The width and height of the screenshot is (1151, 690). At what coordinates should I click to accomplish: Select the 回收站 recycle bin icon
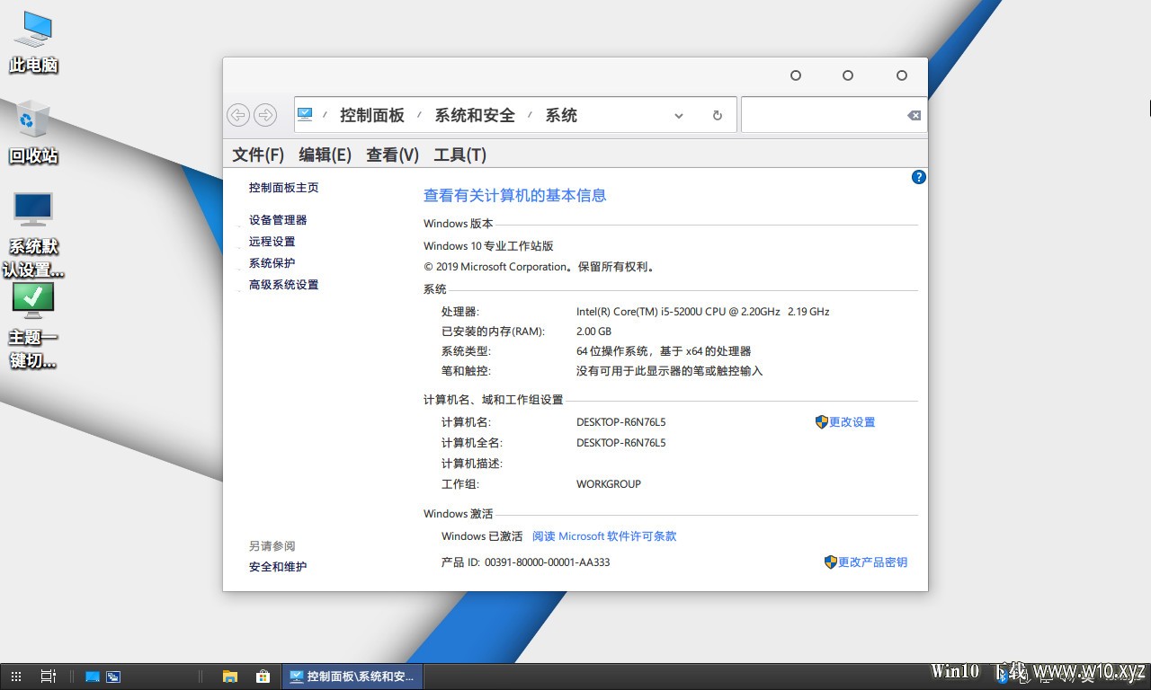click(x=34, y=133)
